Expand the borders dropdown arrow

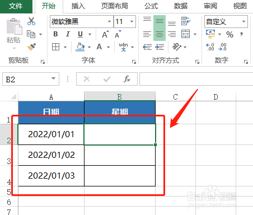[65, 47]
